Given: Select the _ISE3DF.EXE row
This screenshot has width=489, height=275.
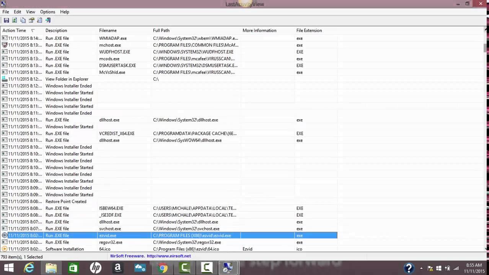Looking at the screenshot, I should pyautogui.click(x=169, y=215).
